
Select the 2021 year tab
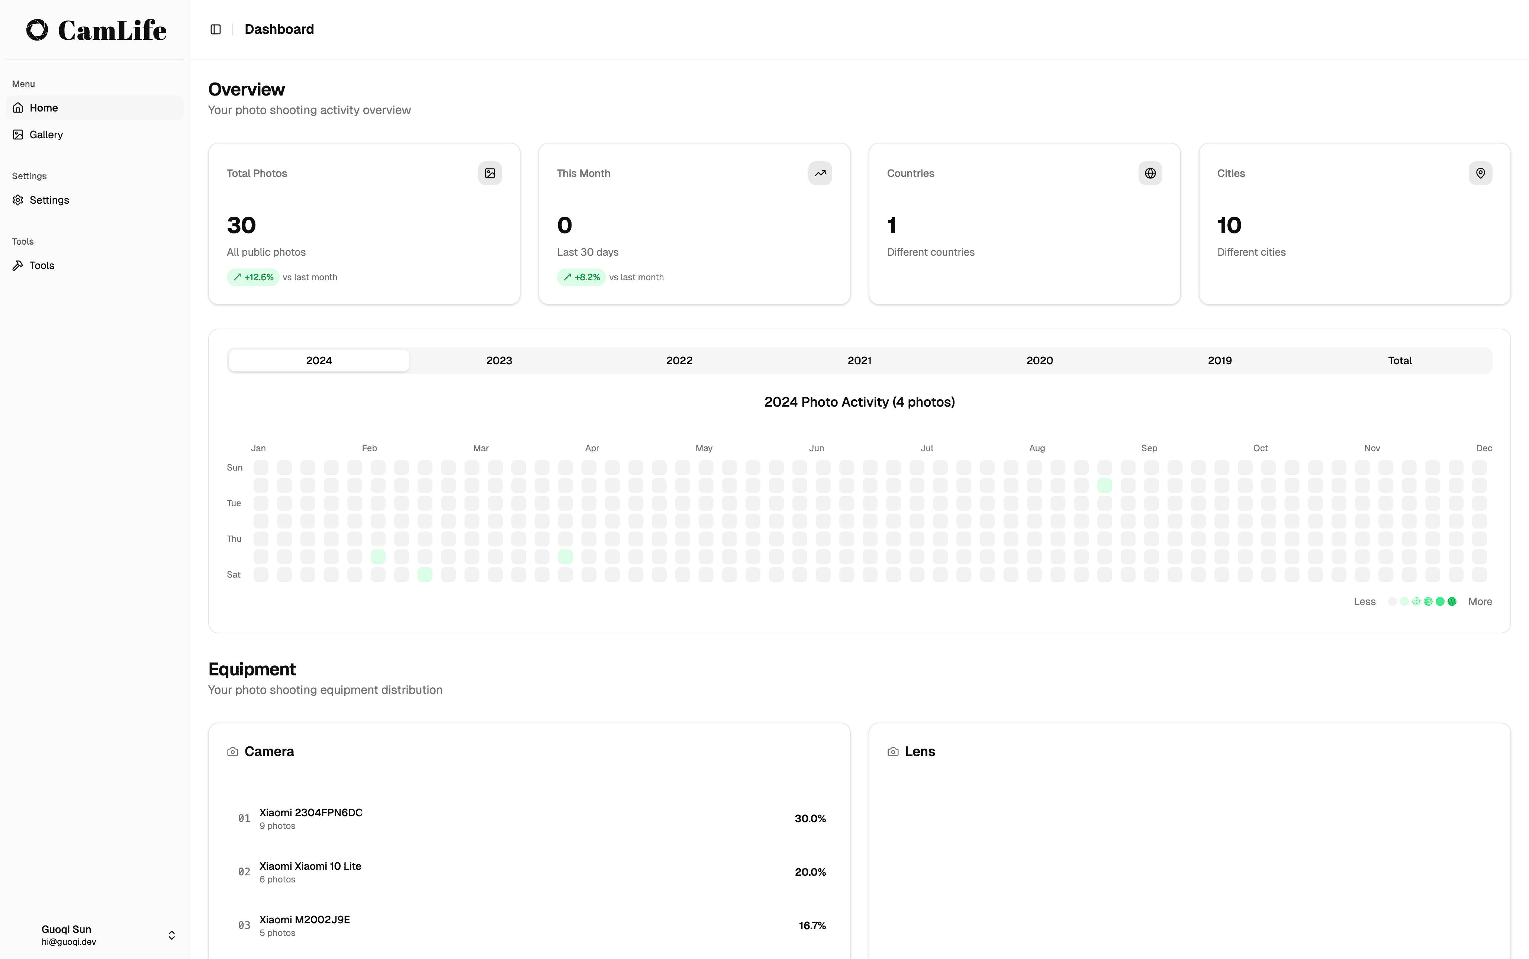pos(859,360)
